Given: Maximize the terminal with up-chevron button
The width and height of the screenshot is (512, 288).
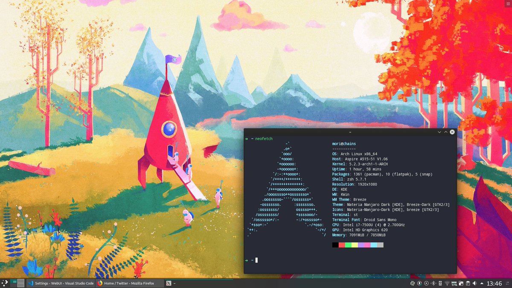Looking at the screenshot, I should 446,132.
